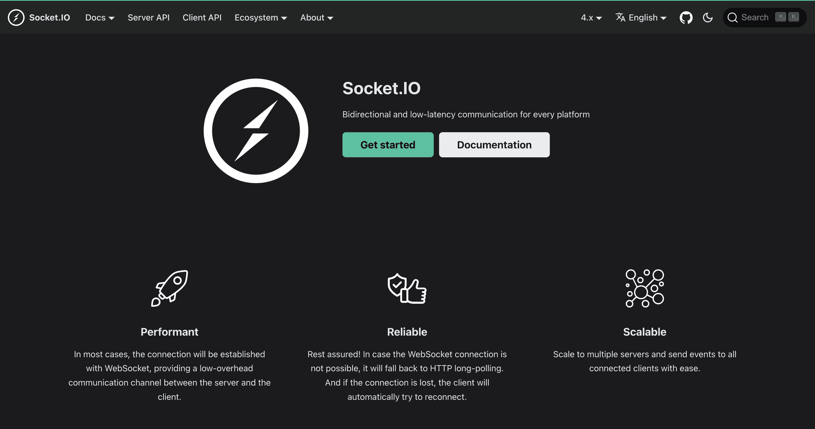Click the rocket icon above Performant
The width and height of the screenshot is (815, 429).
tap(169, 288)
